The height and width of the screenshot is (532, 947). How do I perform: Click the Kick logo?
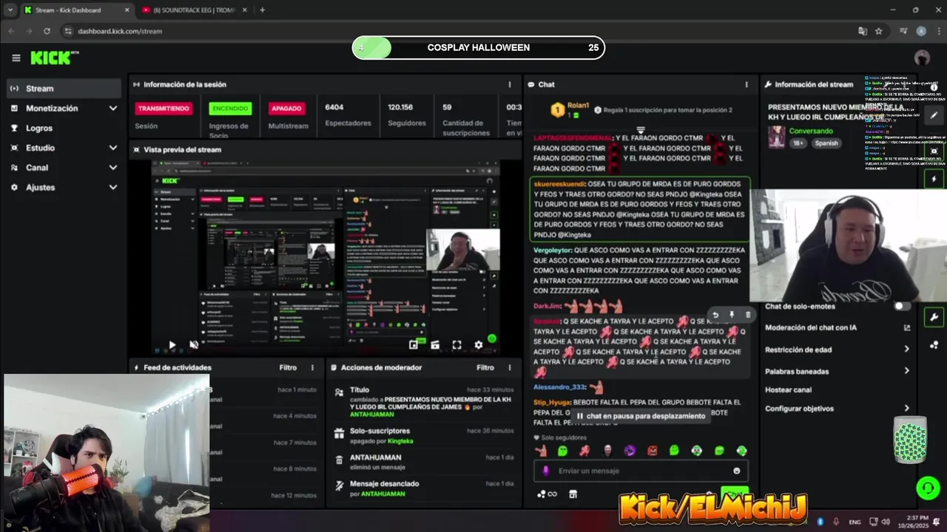pos(54,58)
